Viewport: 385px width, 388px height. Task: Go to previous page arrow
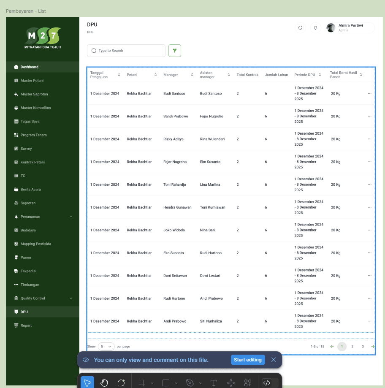tap(332, 347)
